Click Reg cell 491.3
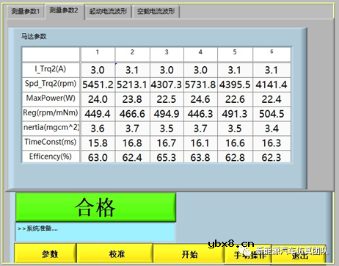This screenshot has height=266, width=339. tap(235, 114)
